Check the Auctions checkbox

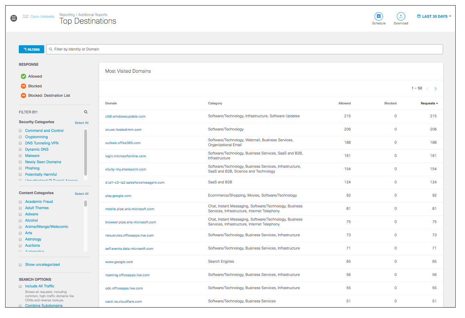pyautogui.click(x=20, y=245)
